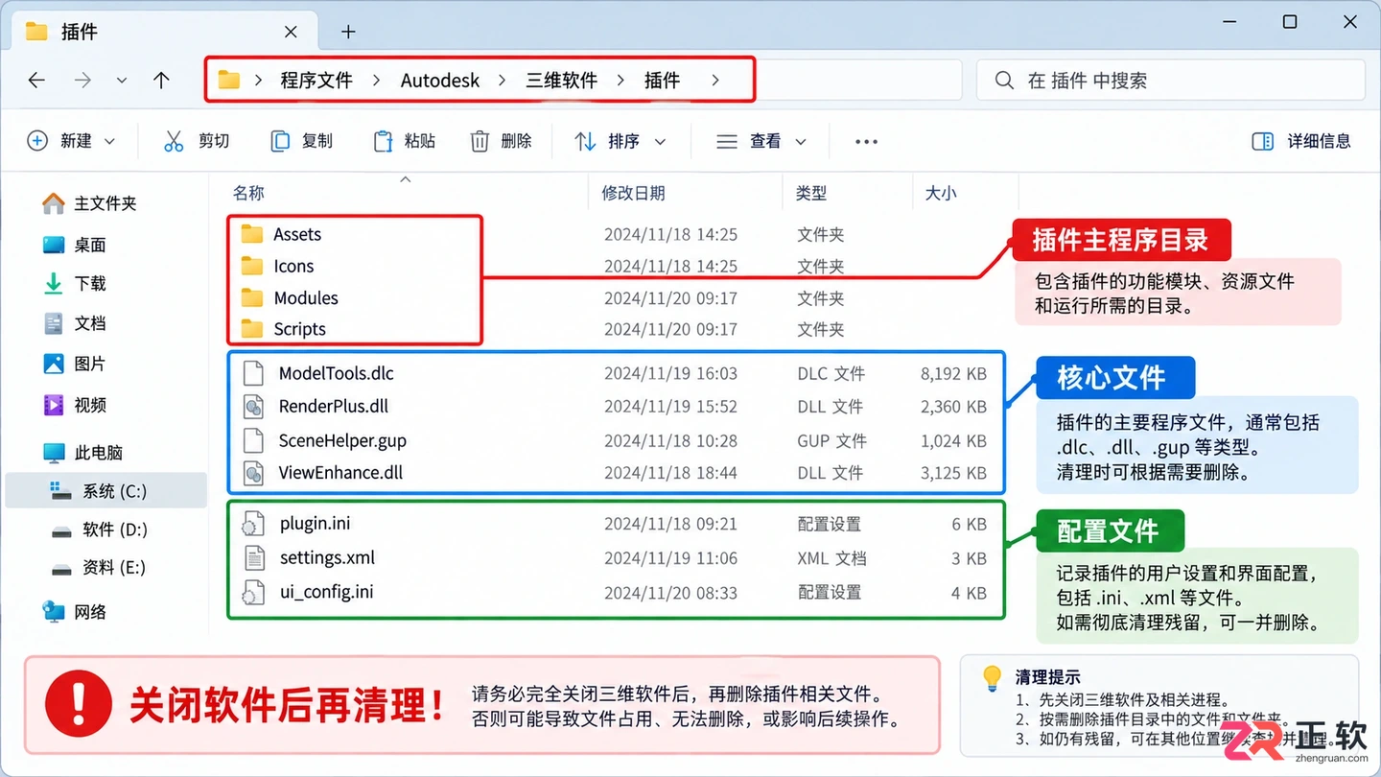The image size is (1381, 777).
Task: Select the settings.xml file icon
Action: (x=253, y=557)
